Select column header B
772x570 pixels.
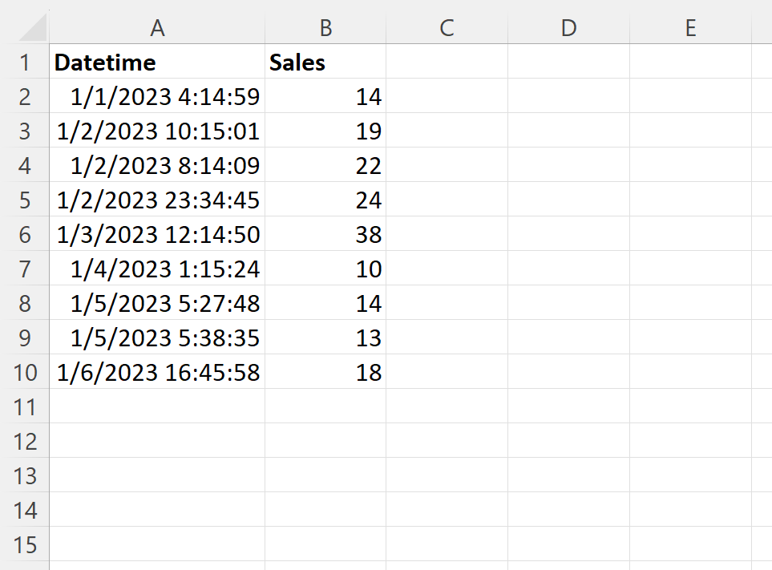[325, 28]
